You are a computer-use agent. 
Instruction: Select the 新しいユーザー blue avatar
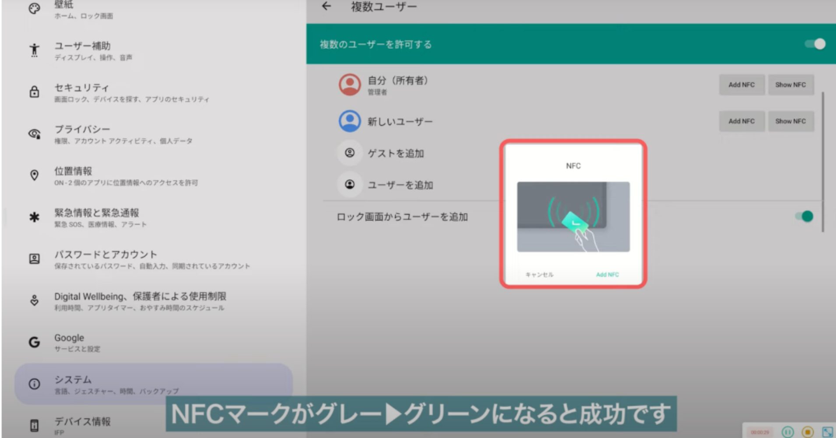point(349,121)
